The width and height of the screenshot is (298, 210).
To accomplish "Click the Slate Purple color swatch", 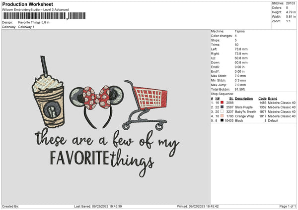I will 222,107.
